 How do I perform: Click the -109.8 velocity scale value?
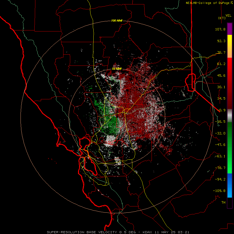219,191
